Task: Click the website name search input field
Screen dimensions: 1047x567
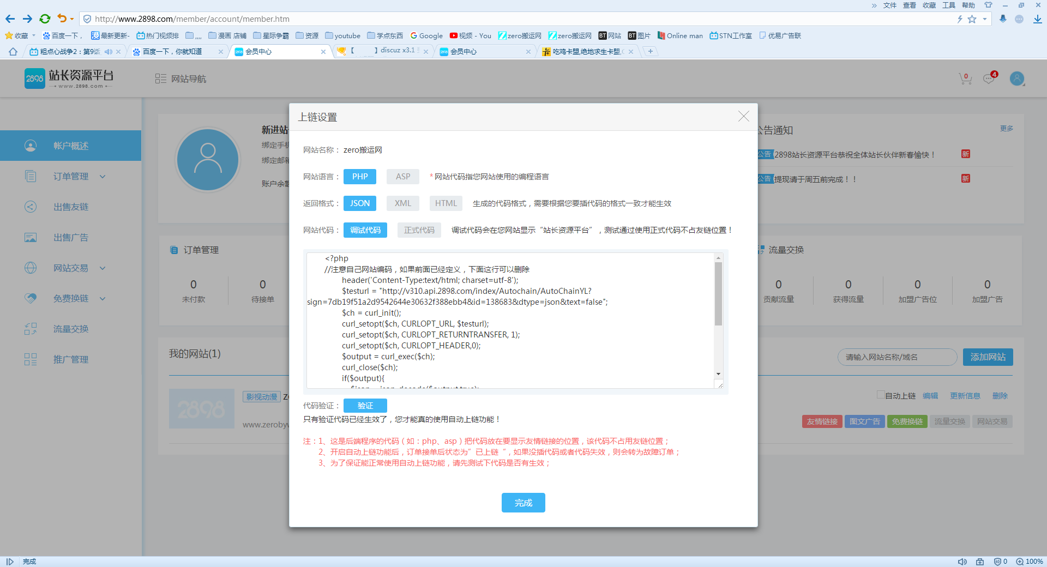Action: point(896,357)
